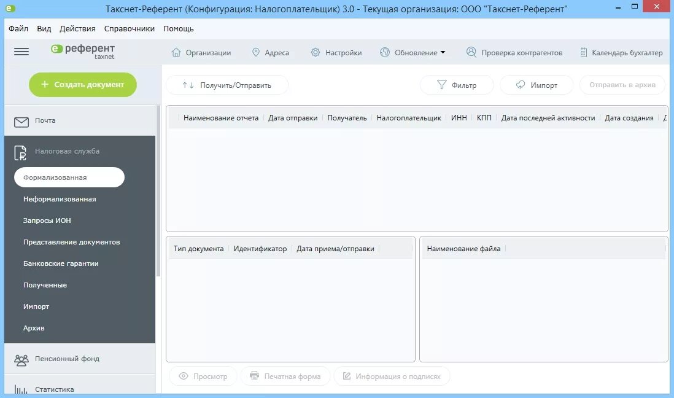This screenshot has width=674, height=398.
Task: Click the Получить/Отправить button label
Action: click(236, 85)
